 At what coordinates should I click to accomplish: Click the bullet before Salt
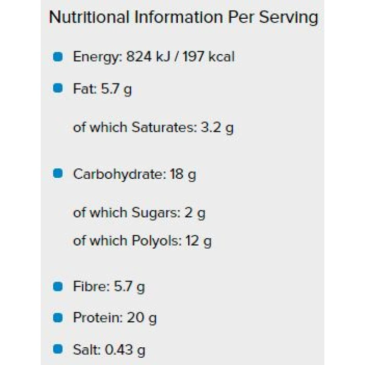[x=58, y=349]
